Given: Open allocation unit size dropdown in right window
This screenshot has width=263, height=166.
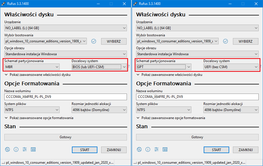Looking at the screenshot, I should (x=231, y=110).
